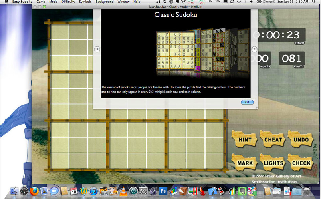Open the Window menu

click(123, 2)
